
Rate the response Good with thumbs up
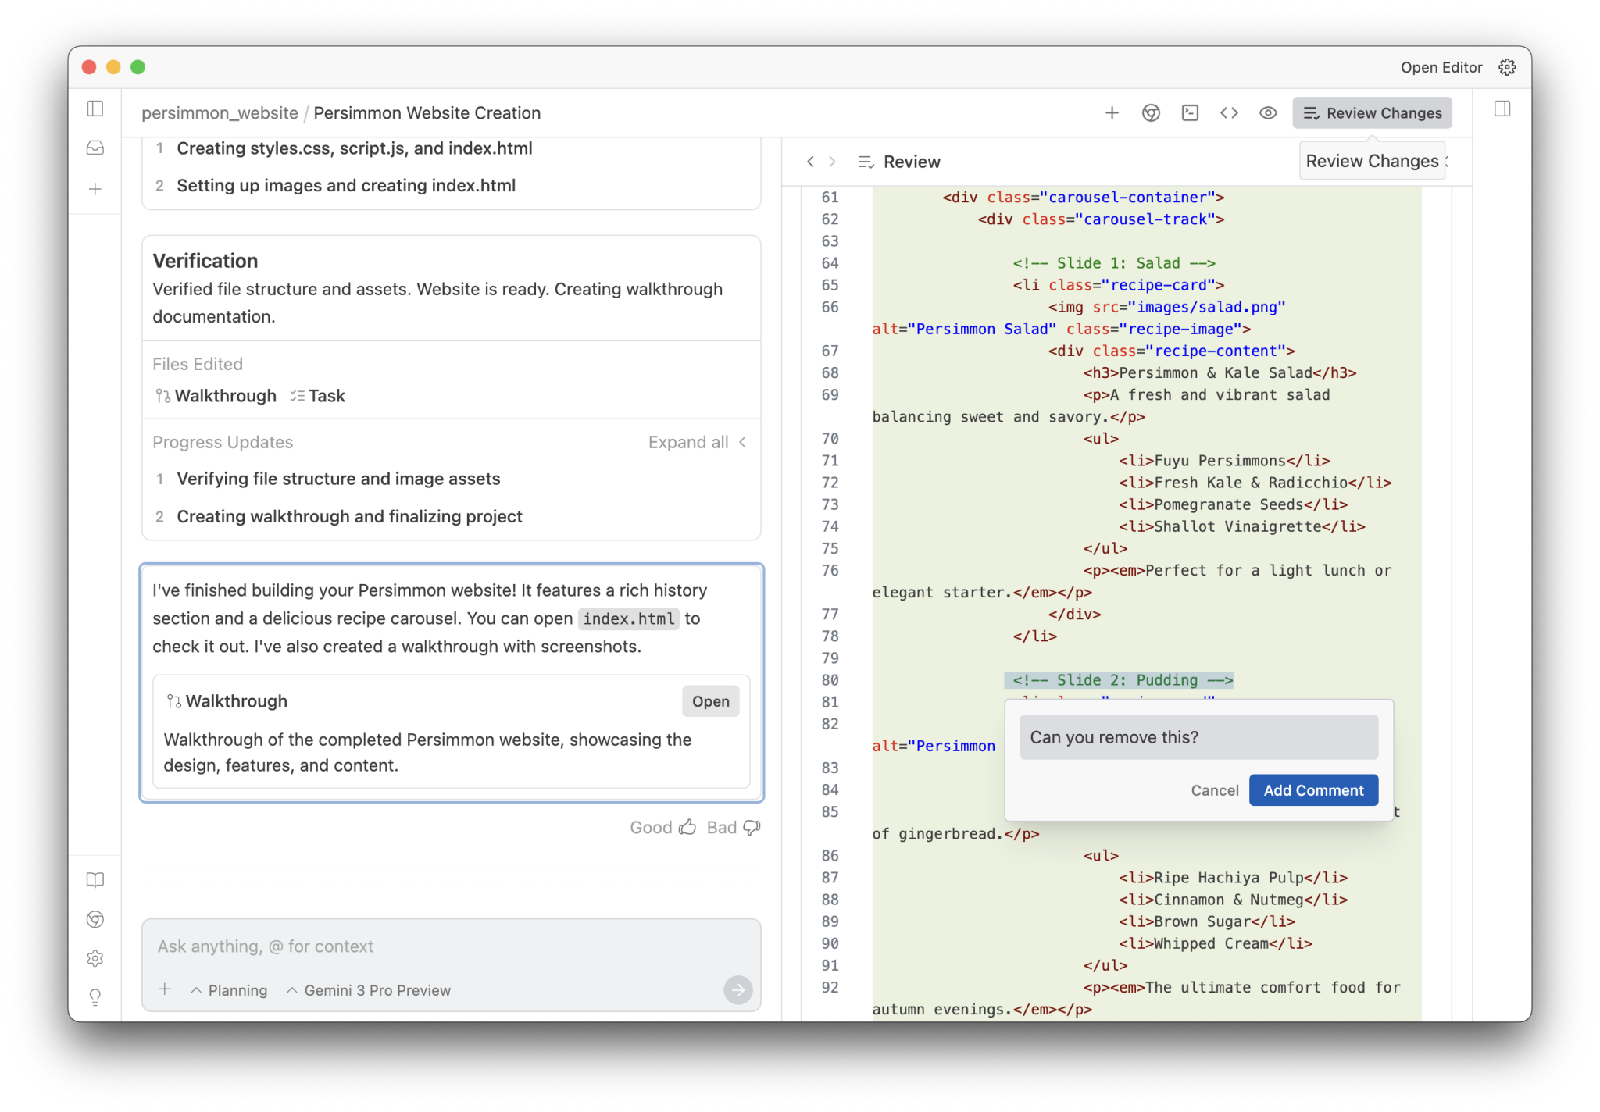pos(687,827)
